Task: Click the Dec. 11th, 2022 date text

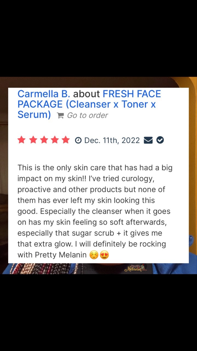Action: pos(112,140)
